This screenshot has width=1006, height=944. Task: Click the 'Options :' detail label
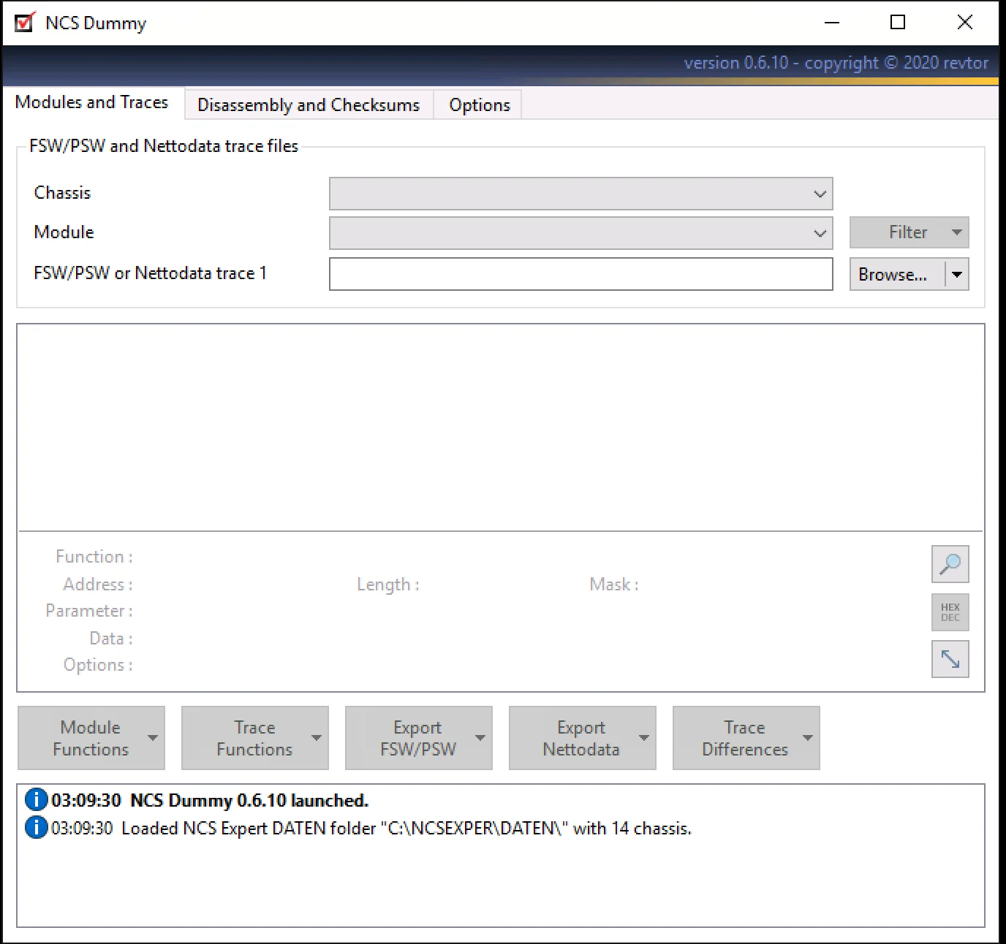coord(98,665)
